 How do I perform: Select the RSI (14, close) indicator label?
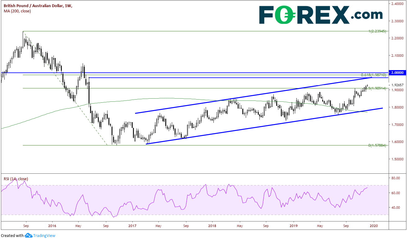(x=16, y=179)
